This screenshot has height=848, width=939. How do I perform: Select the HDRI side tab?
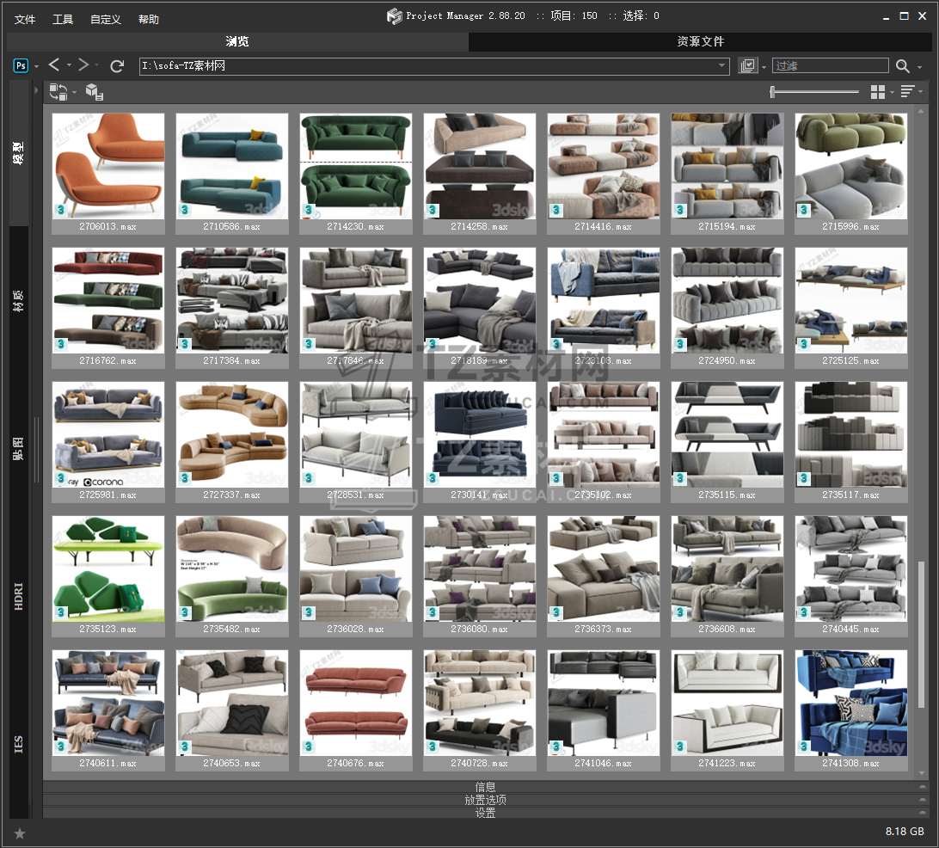coord(19,595)
